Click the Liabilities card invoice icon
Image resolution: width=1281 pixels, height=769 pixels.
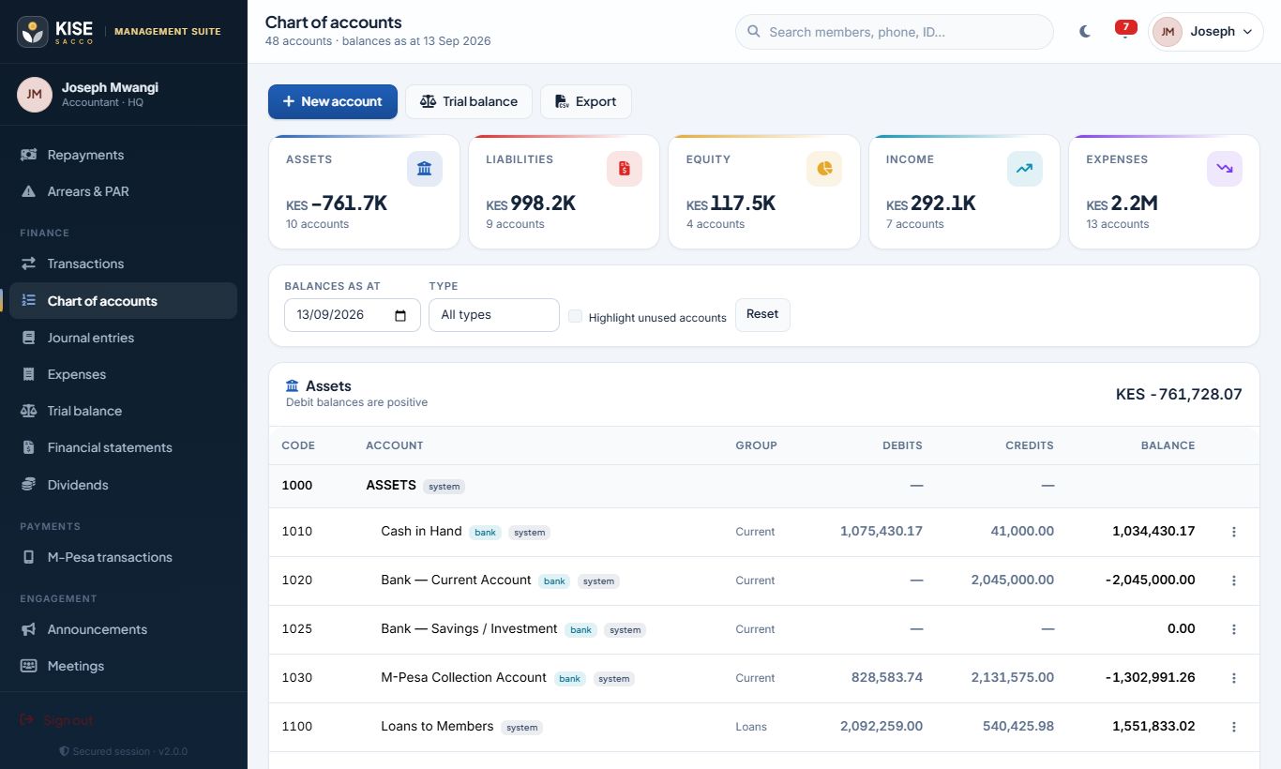625,169
